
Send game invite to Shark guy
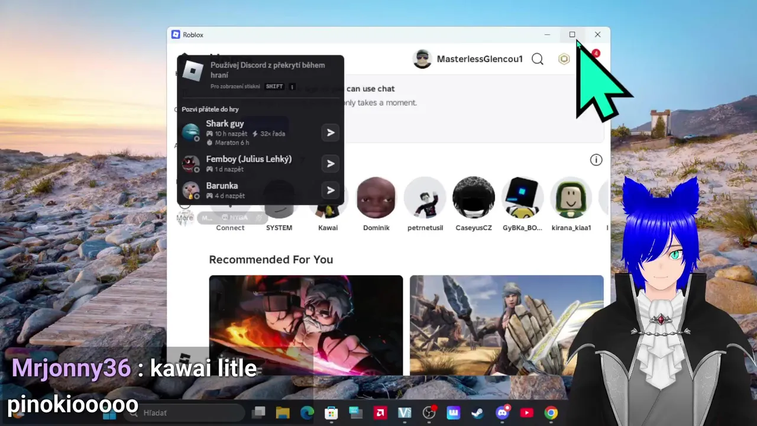click(331, 133)
